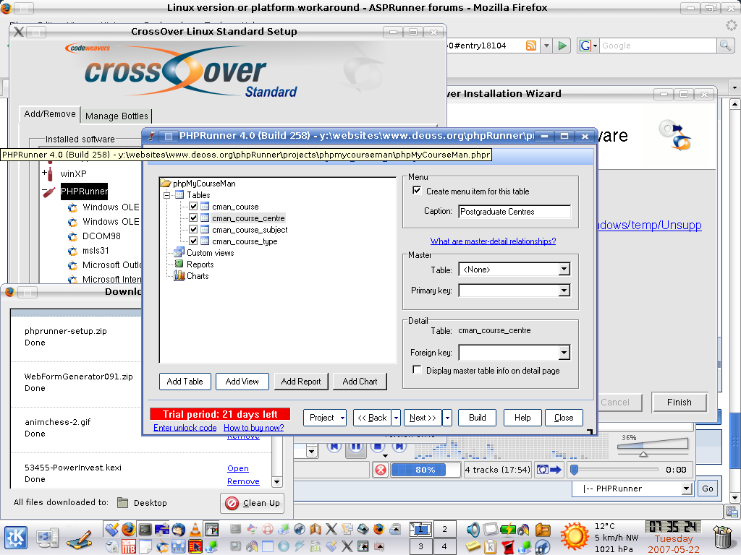Image resolution: width=741 pixels, height=555 pixels.
Task: Switch to the Manage Bottles tab
Action: (117, 116)
